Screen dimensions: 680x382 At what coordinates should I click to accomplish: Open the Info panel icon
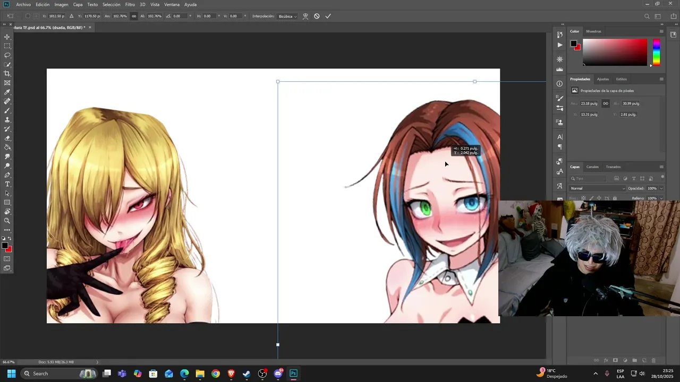click(x=559, y=84)
